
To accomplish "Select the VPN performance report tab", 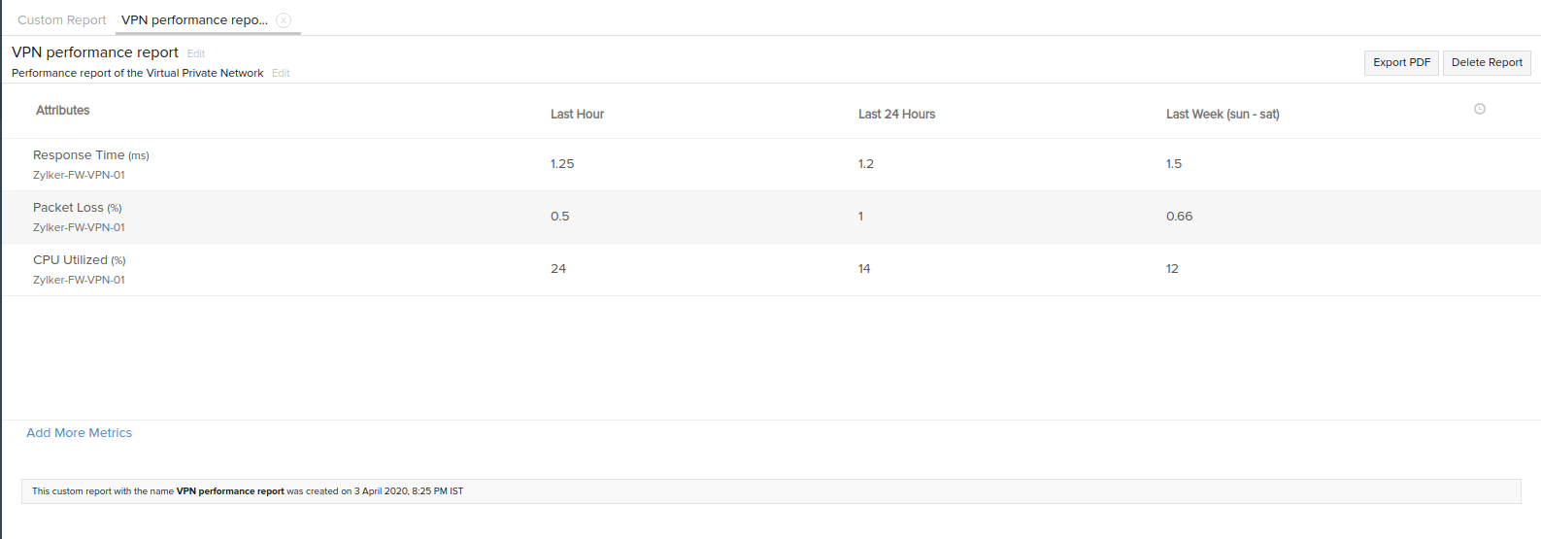I will [194, 20].
